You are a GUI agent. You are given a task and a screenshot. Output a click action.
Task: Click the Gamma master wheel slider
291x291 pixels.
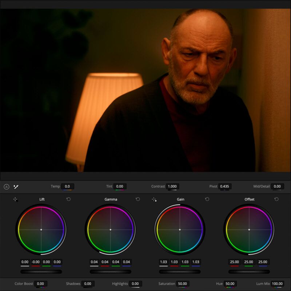coord(111,272)
